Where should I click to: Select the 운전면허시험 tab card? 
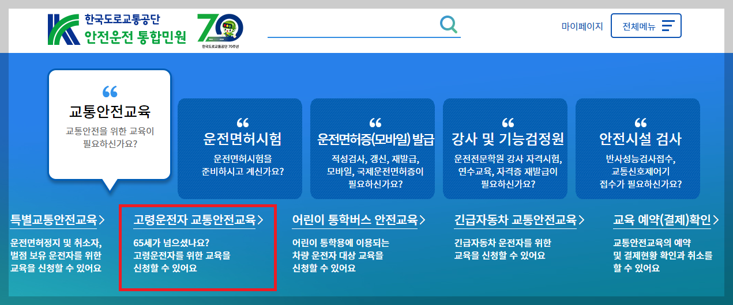(240, 148)
